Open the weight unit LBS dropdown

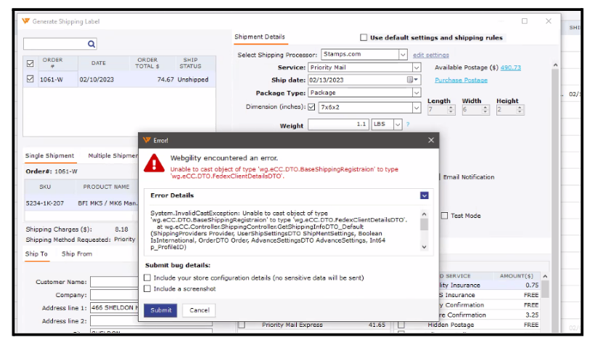[x=398, y=124]
